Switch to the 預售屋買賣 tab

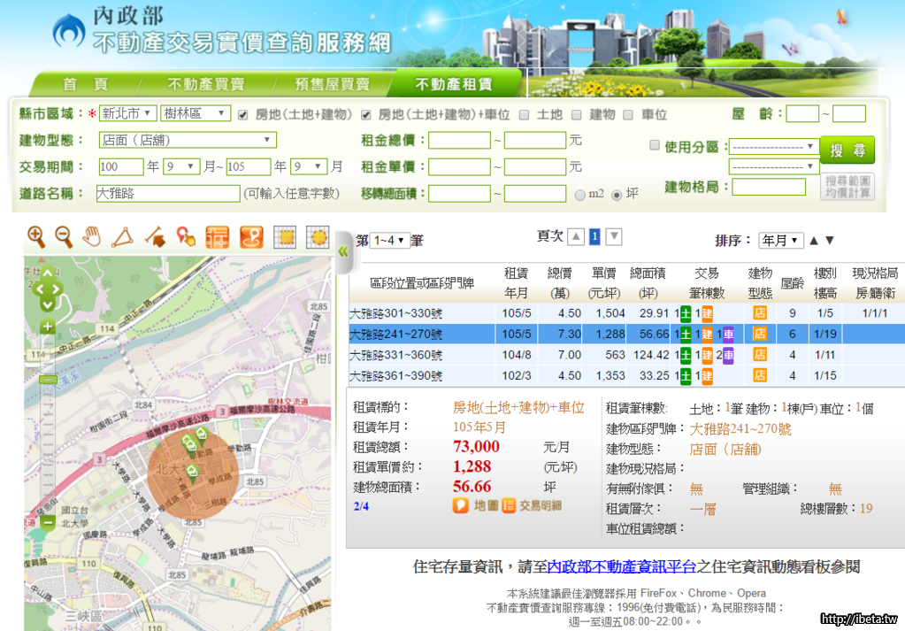click(x=332, y=84)
